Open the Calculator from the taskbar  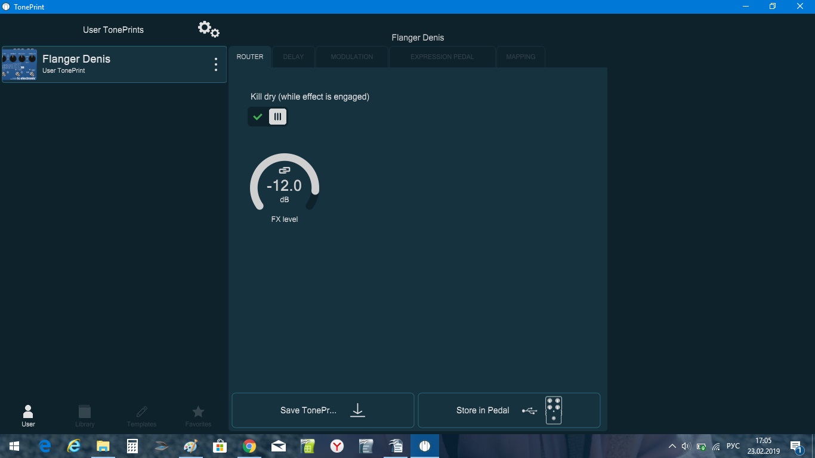point(132,446)
